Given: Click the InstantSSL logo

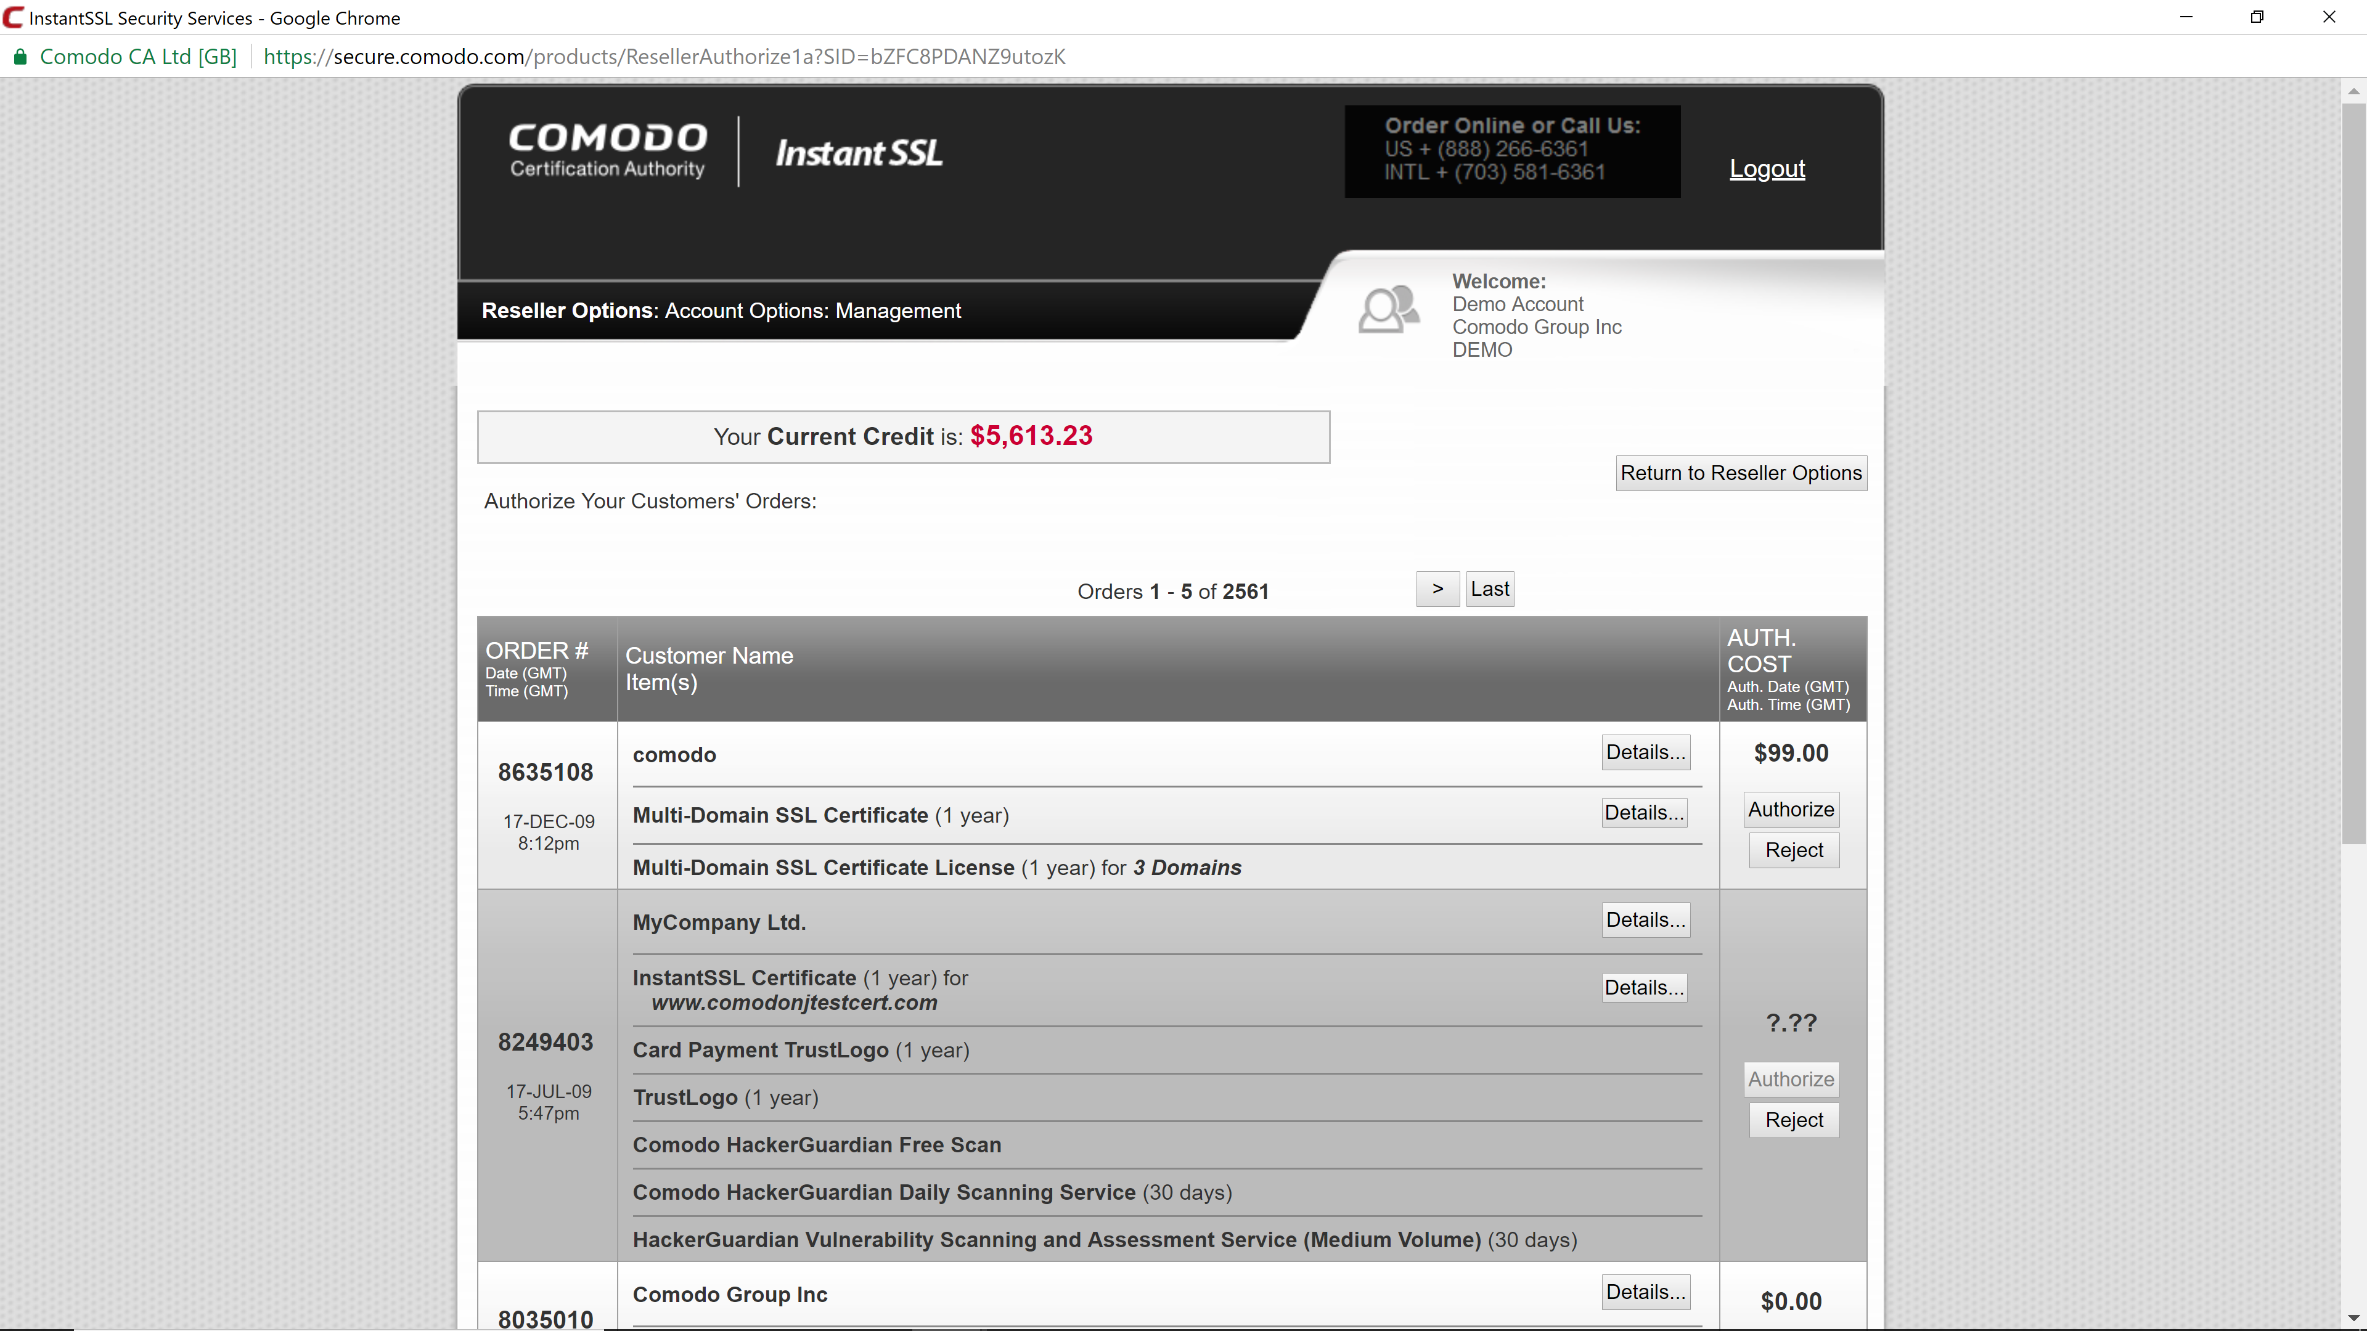Looking at the screenshot, I should tap(858, 152).
